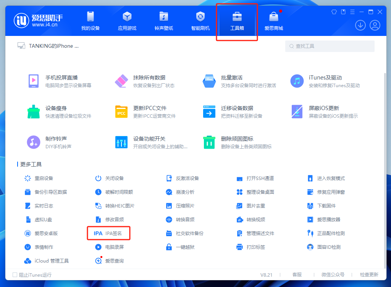Open 屏蔽iOS更新 tool icon

point(297,112)
